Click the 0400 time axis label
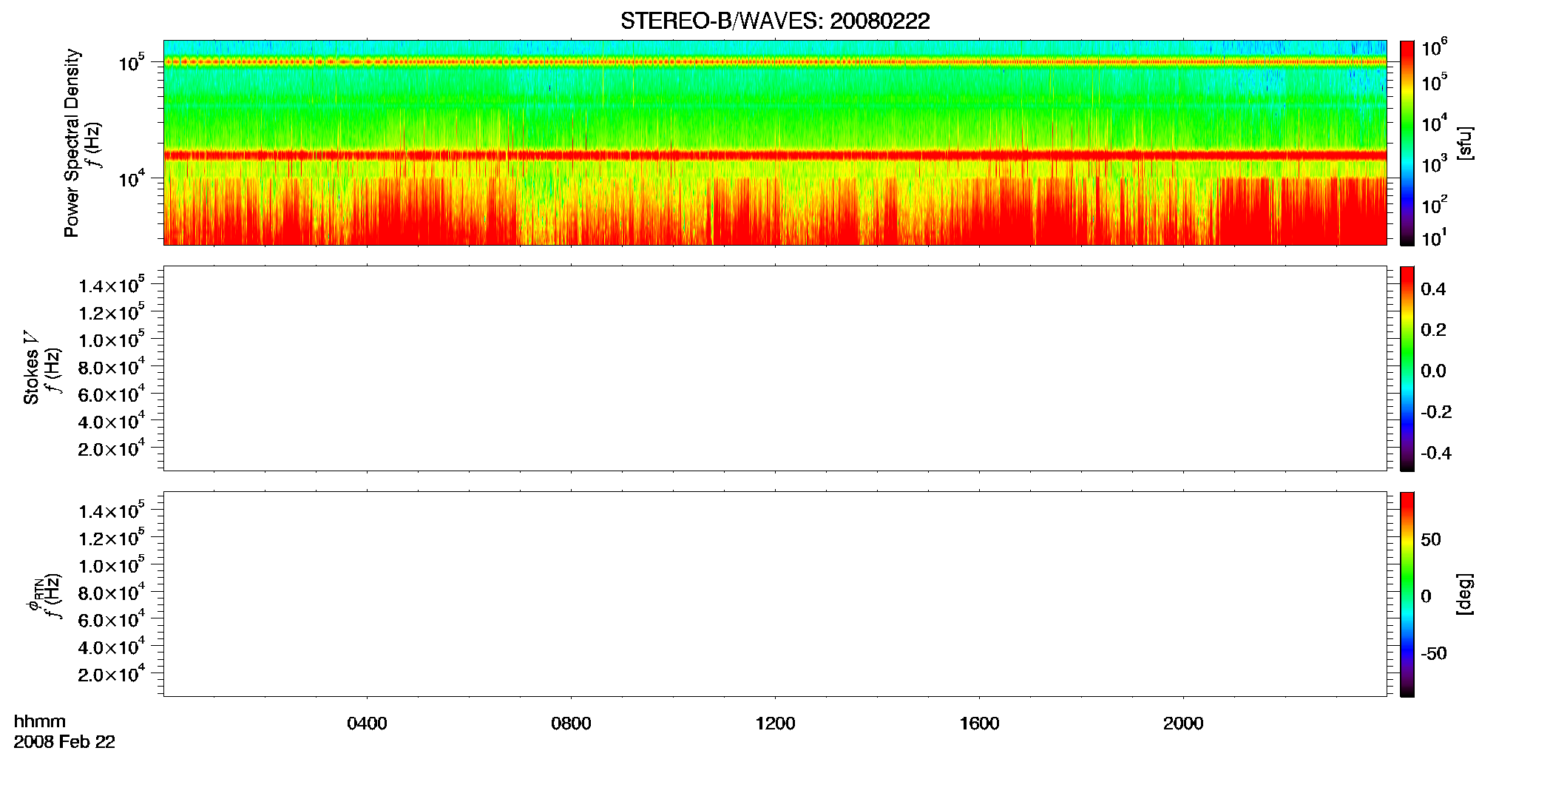 (x=367, y=724)
